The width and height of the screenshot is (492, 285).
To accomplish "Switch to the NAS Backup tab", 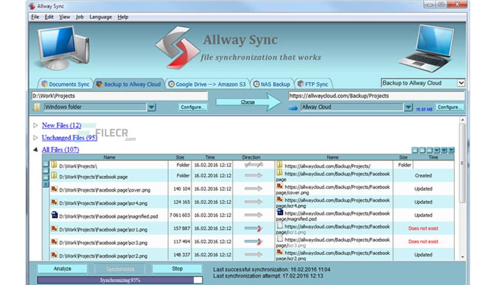I will click(x=272, y=84).
